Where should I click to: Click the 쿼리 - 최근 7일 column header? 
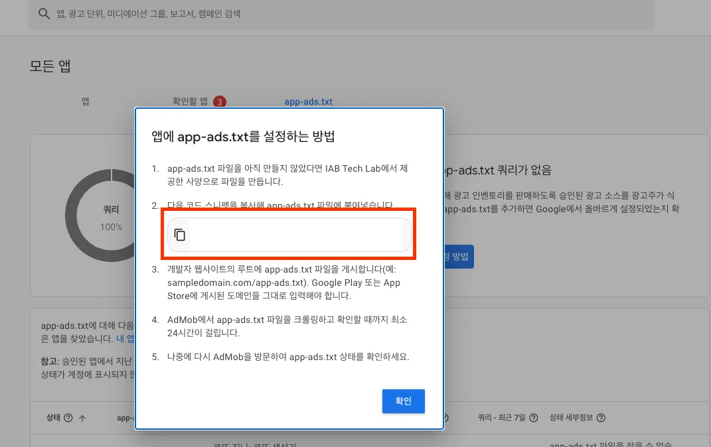click(501, 418)
